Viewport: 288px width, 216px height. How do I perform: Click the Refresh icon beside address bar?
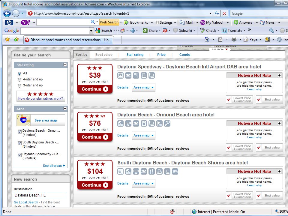[217, 13]
